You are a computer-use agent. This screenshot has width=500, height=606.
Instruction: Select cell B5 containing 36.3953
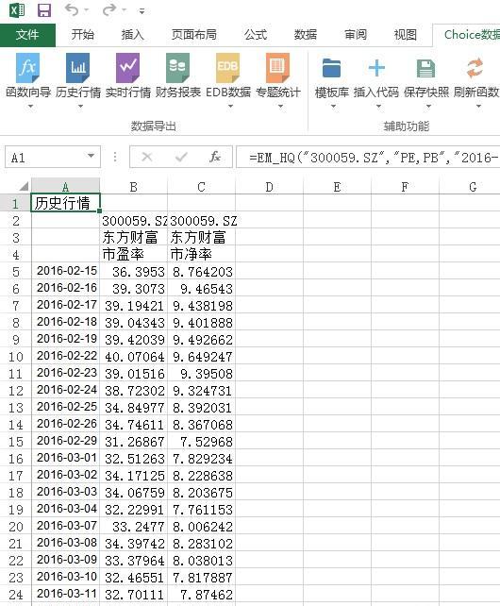click(134, 271)
